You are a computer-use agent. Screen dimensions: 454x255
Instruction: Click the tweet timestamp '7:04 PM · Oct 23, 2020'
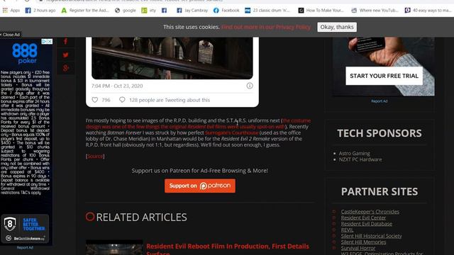point(117,86)
